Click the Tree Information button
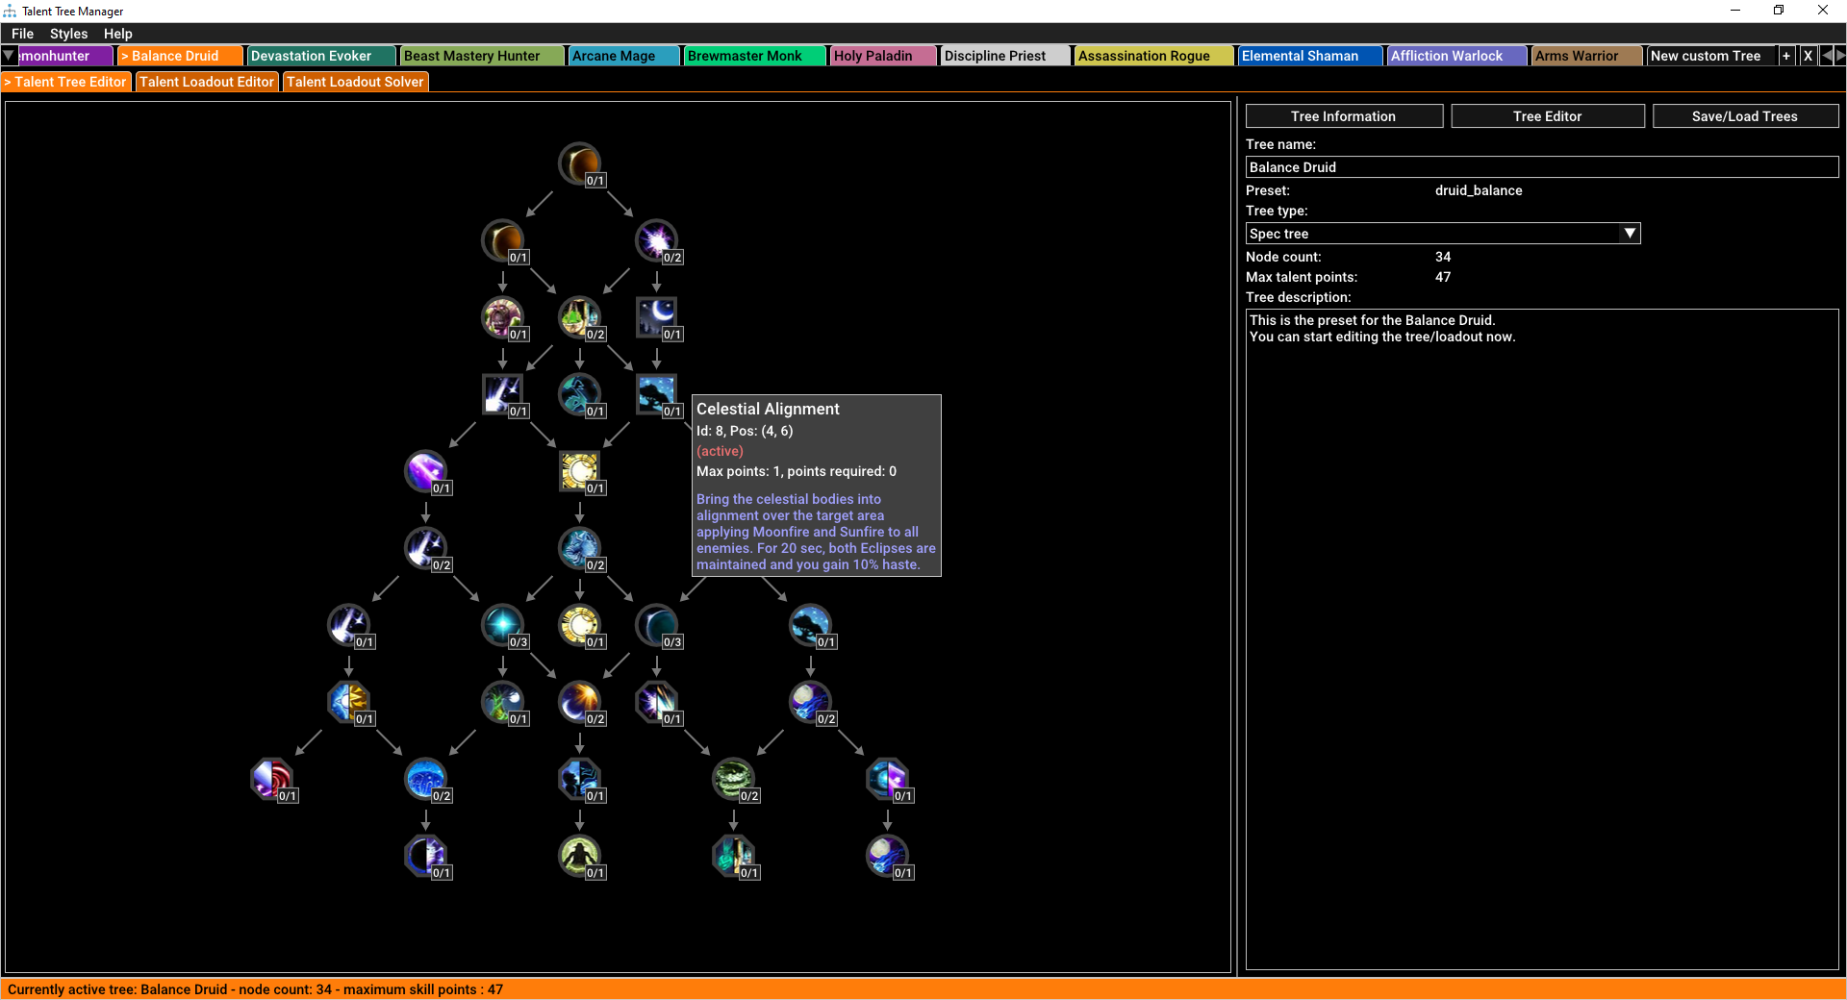The image size is (1847, 1000). (1344, 116)
